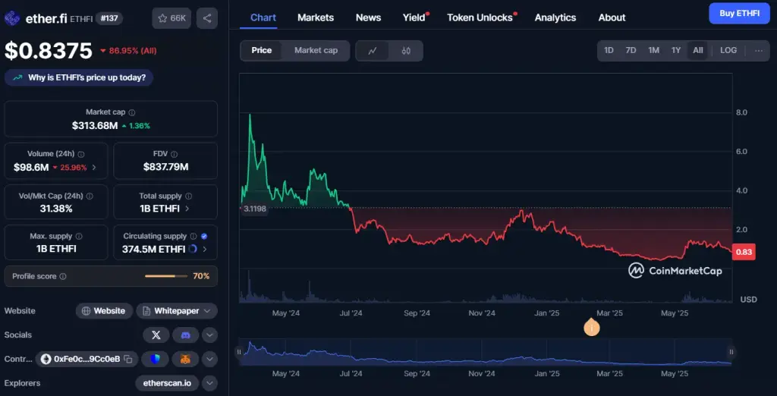
Task: Set chart range to 1M
Action: 653,51
